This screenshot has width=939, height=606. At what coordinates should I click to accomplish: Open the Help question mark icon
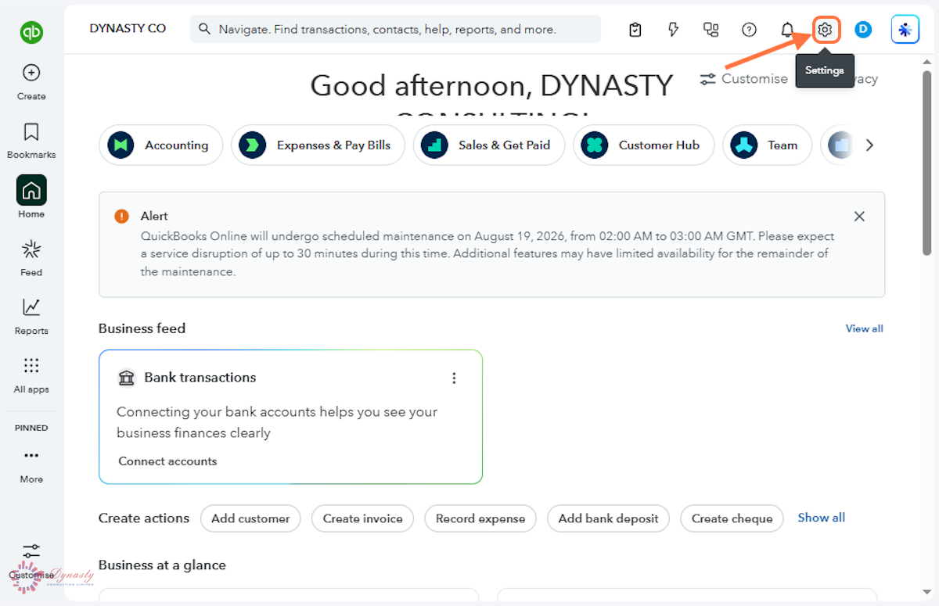click(749, 30)
